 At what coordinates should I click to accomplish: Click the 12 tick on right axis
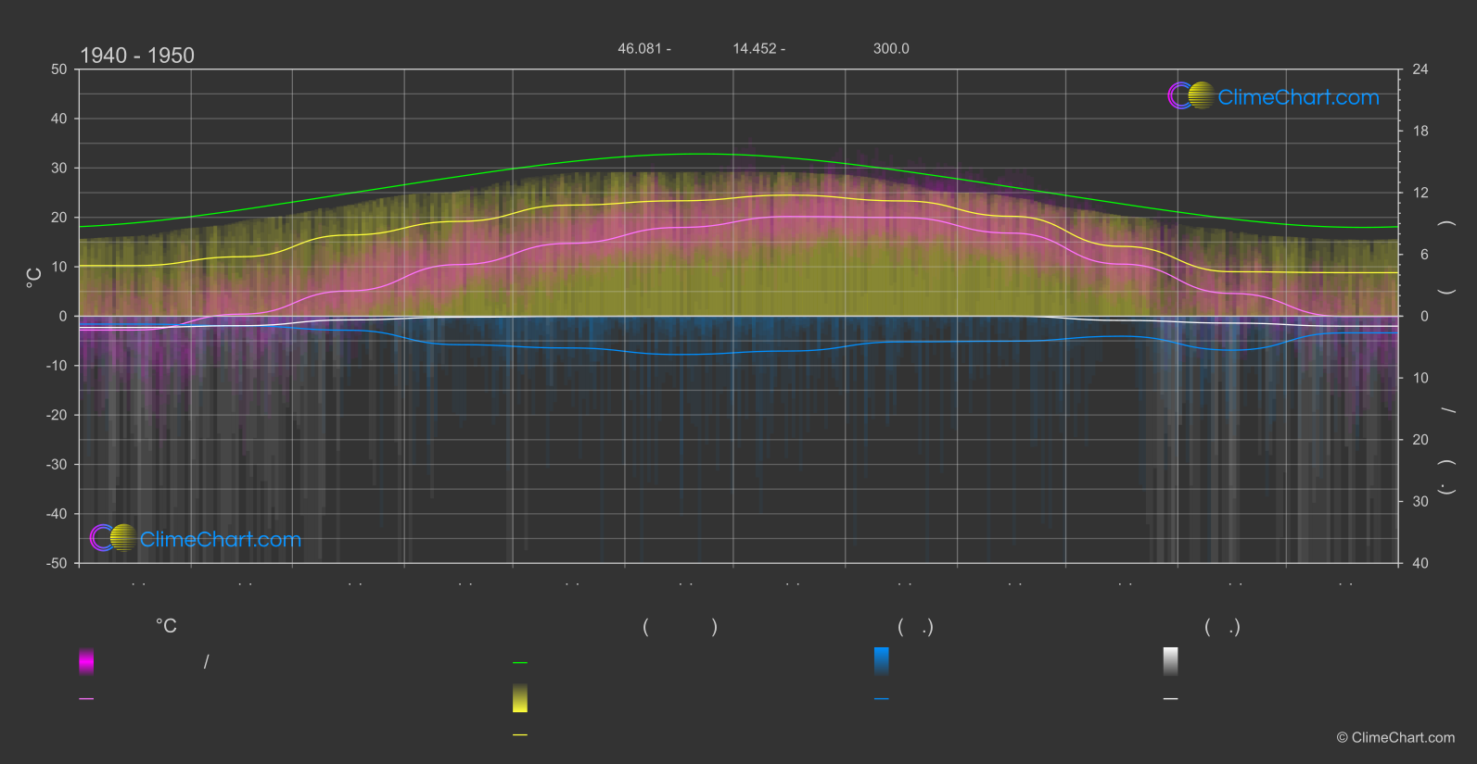point(1420,193)
